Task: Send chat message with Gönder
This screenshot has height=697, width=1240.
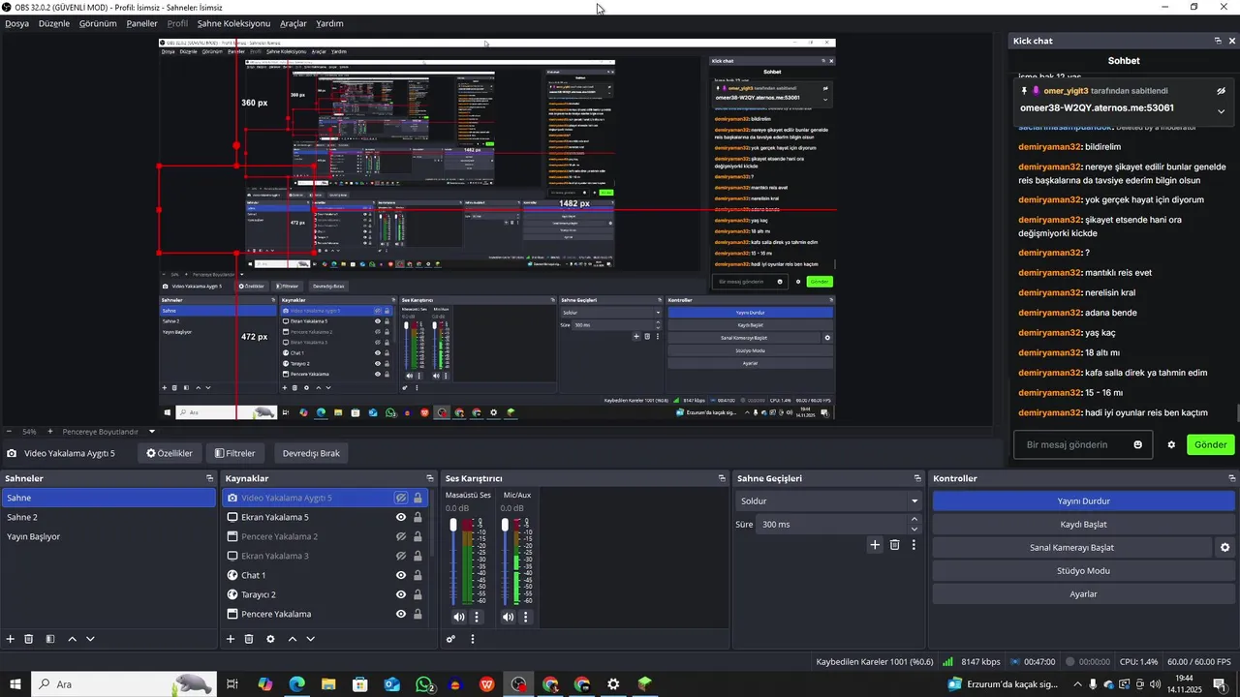Action: coord(1211,445)
